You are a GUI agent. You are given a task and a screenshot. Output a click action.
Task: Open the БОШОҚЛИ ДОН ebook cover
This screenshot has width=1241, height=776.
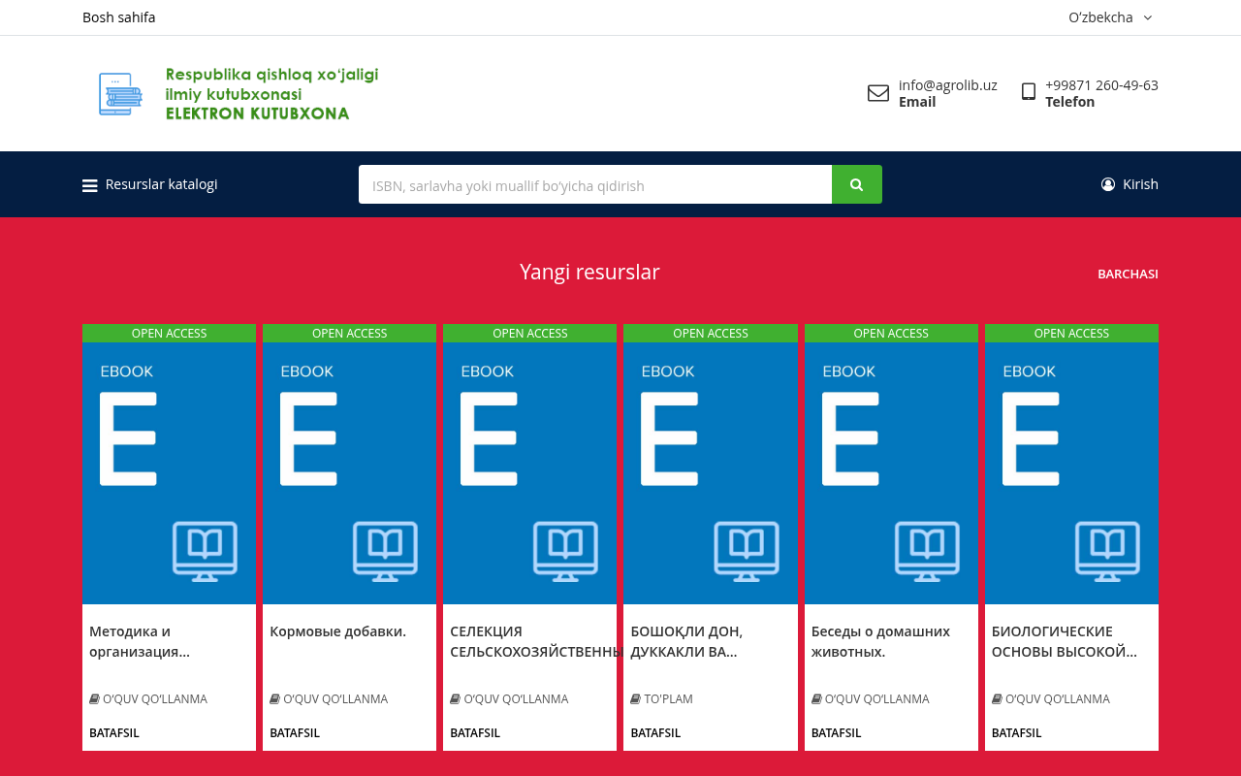tap(711, 473)
